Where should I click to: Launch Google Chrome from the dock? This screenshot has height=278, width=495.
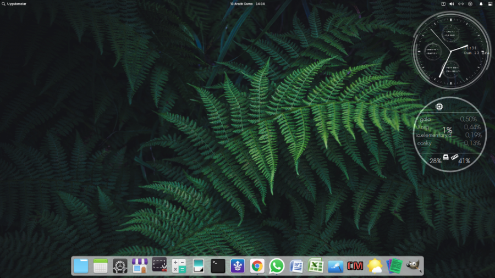coord(257,266)
